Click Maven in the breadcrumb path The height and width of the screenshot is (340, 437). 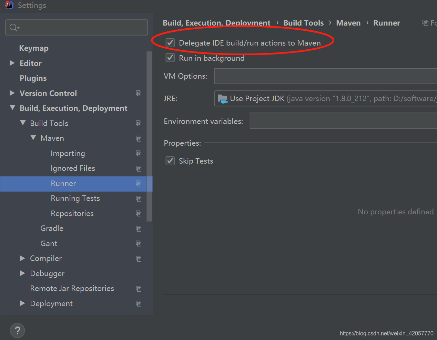click(348, 23)
